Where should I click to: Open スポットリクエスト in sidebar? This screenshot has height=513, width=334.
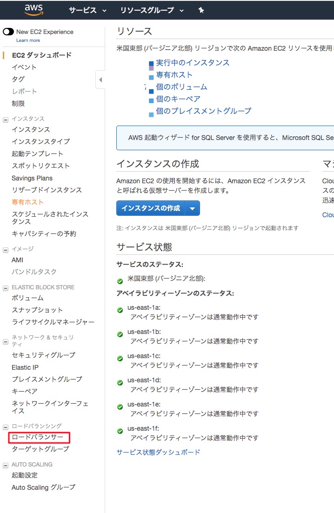point(40,166)
